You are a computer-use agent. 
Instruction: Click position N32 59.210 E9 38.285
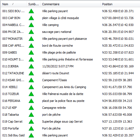[x=117, y=80]
